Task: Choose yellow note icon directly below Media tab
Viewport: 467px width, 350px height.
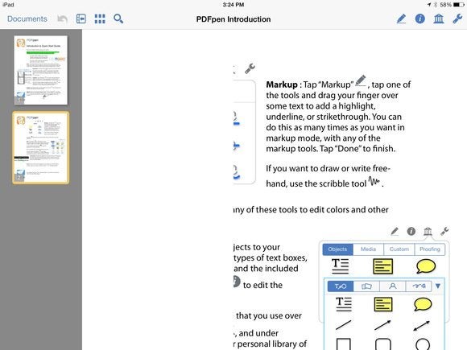Action: 382,266
